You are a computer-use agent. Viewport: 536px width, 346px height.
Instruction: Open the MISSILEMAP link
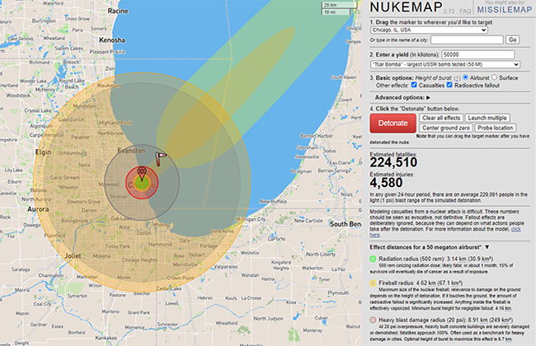pyautogui.click(x=505, y=12)
